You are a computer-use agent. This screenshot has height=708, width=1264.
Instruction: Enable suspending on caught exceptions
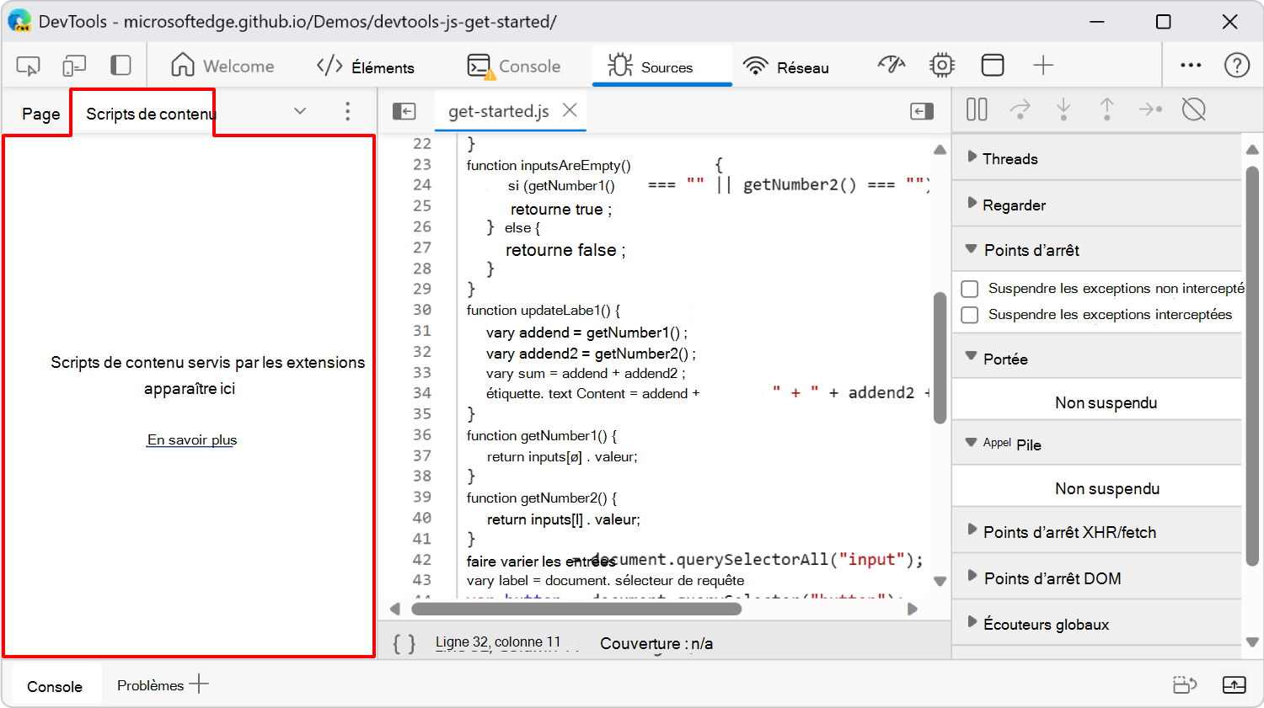969,314
